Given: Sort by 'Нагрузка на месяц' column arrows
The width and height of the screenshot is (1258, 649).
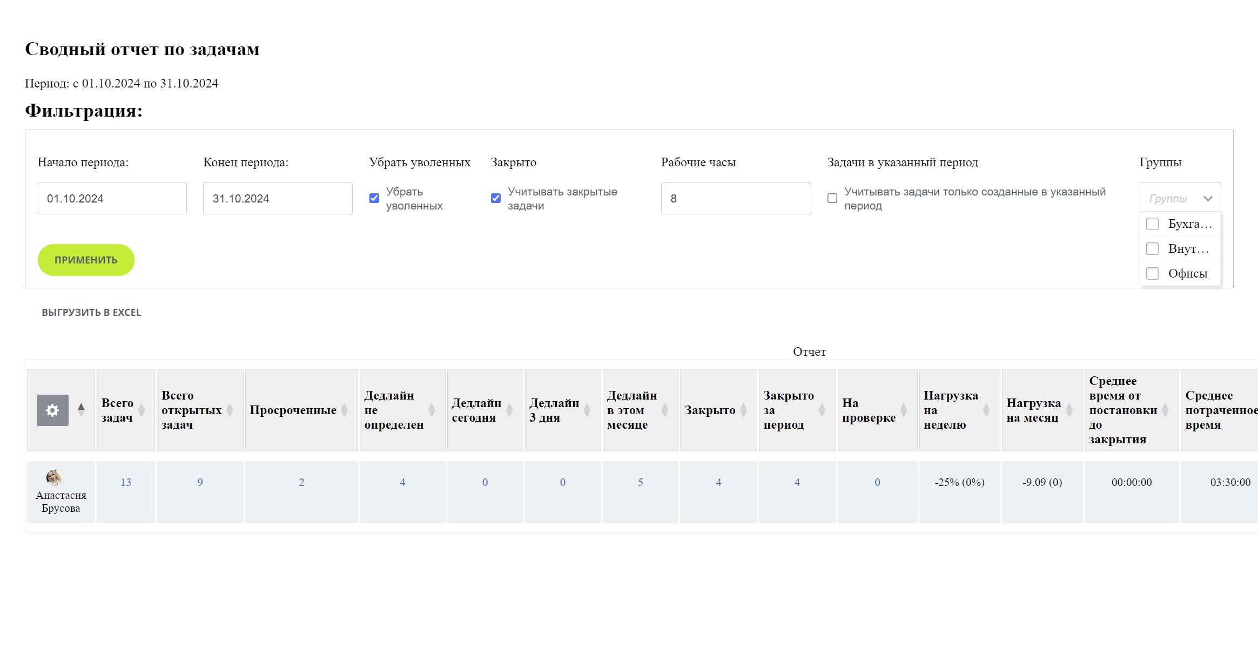Looking at the screenshot, I should tap(1069, 410).
